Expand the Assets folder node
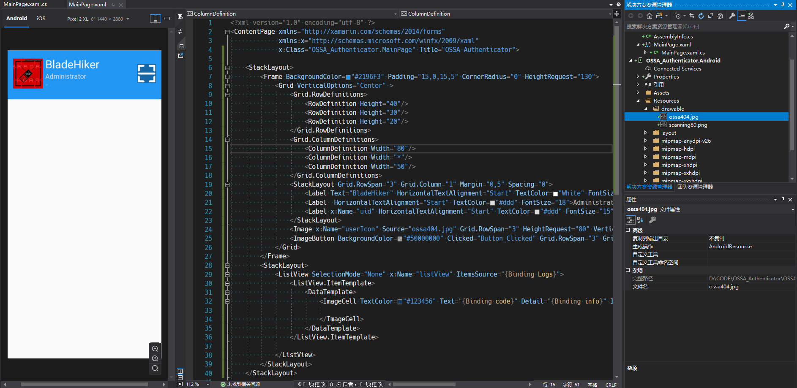The width and height of the screenshot is (797, 388). pos(638,92)
